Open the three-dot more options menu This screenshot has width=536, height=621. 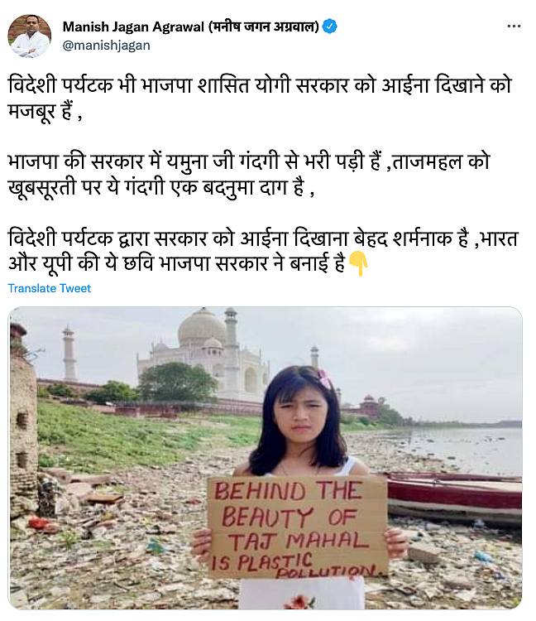514,26
